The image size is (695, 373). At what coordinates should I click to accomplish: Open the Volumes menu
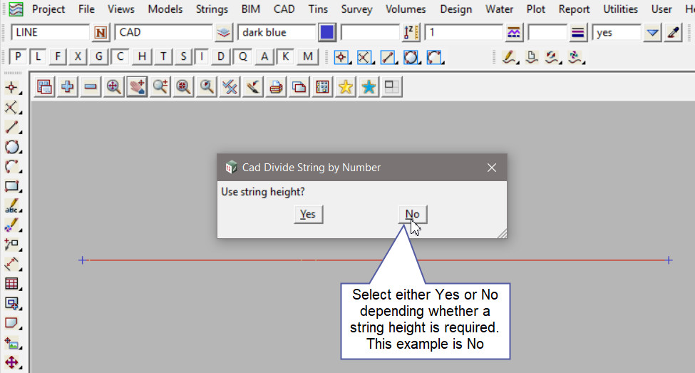(x=406, y=9)
